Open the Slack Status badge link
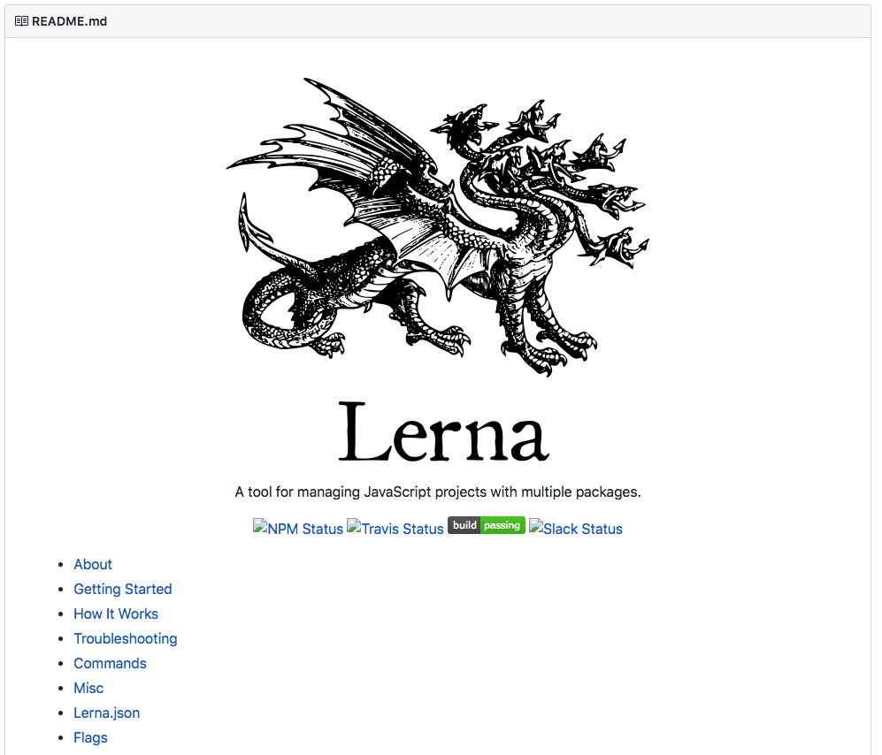882x755 pixels. (575, 529)
